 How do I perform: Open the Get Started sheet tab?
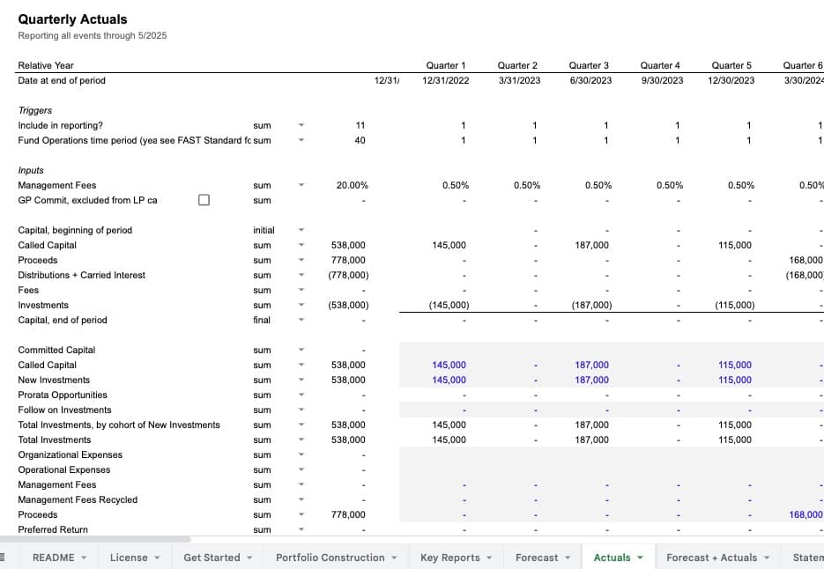click(x=210, y=558)
